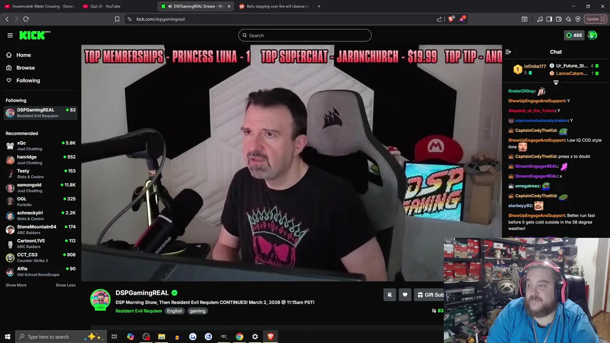Click Infinite177 top gifter entry

tap(529, 70)
